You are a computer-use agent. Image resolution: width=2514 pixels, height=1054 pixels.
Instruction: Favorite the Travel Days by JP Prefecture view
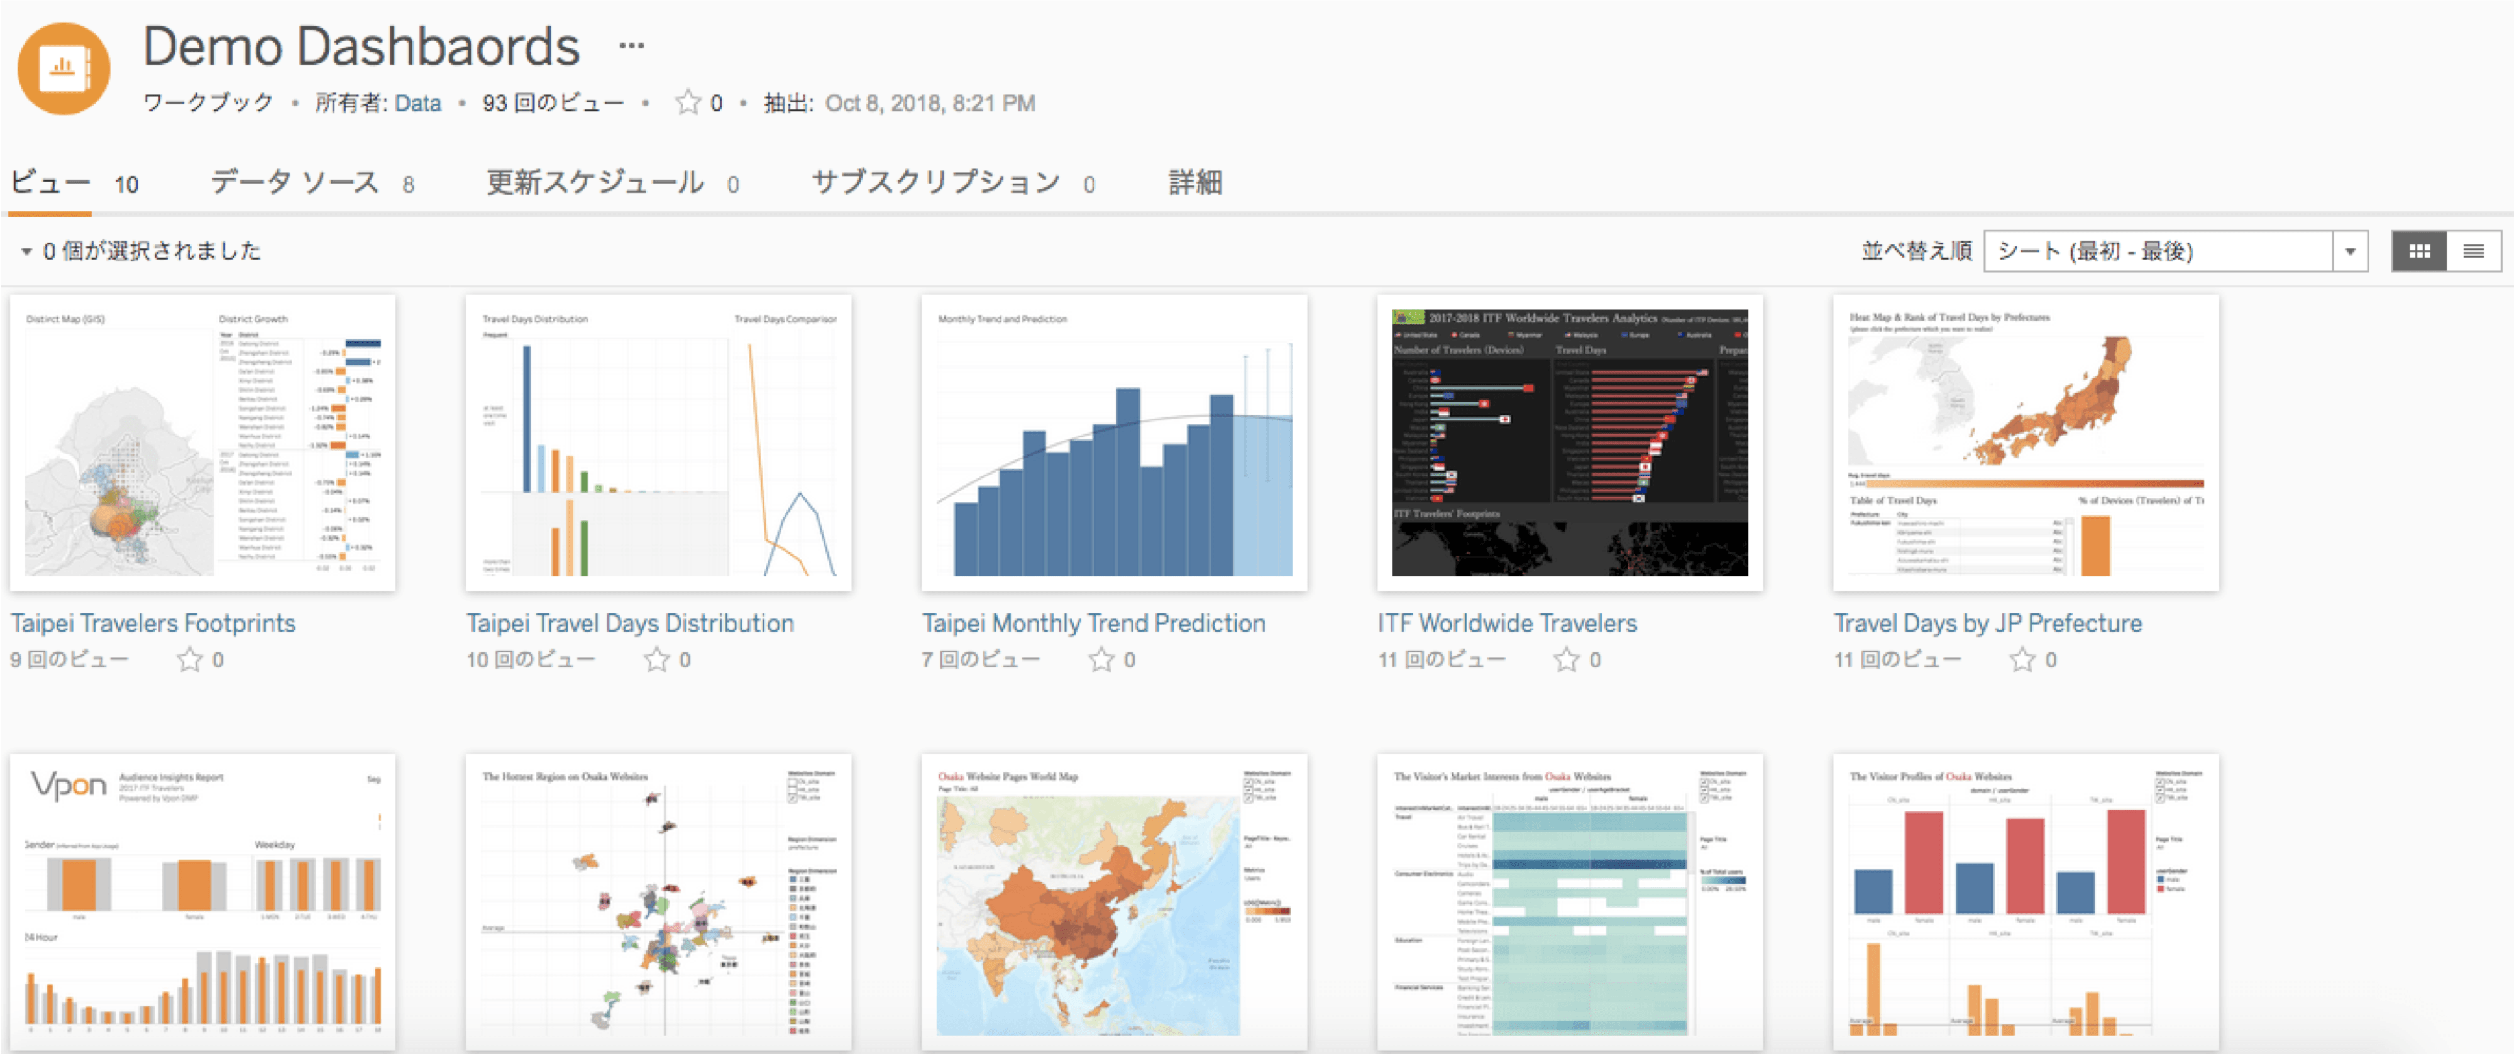click(2022, 661)
